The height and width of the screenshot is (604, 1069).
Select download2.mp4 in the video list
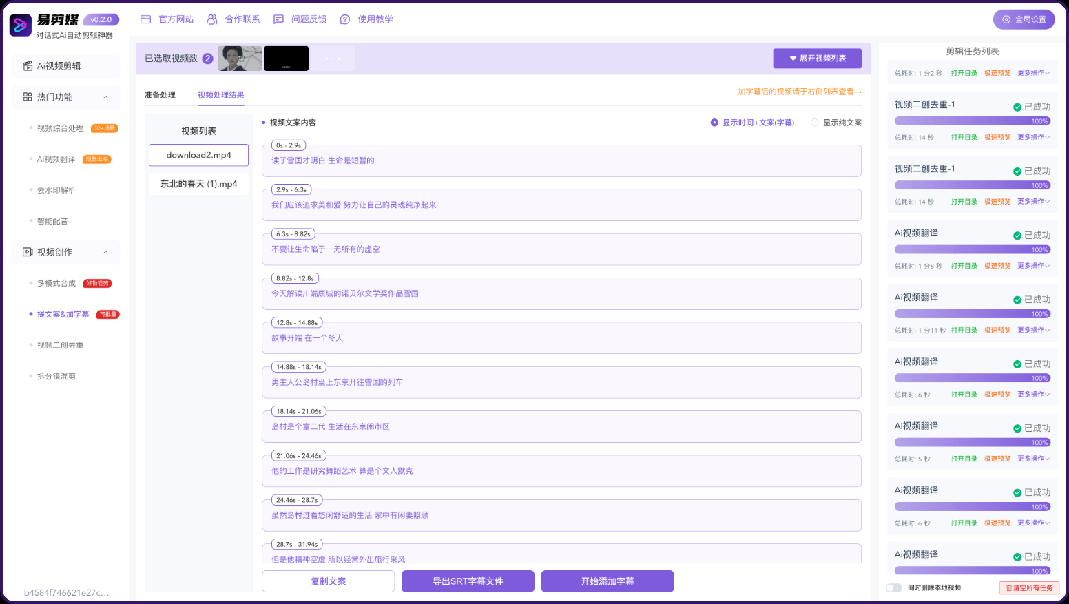coord(198,155)
